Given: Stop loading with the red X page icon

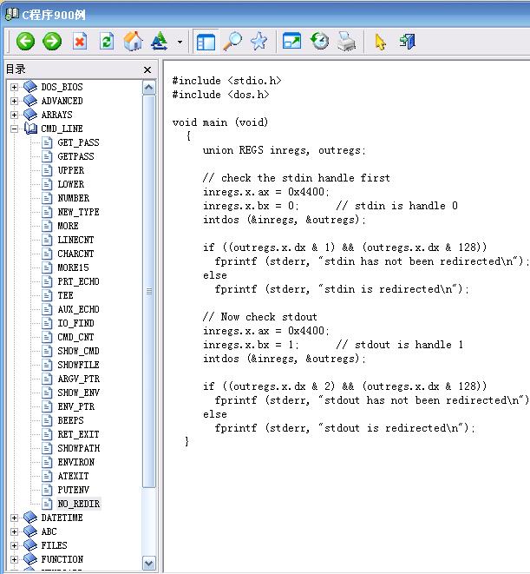Looking at the screenshot, I should coord(80,42).
